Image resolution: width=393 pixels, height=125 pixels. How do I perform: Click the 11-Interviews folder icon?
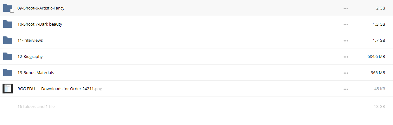(8, 40)
